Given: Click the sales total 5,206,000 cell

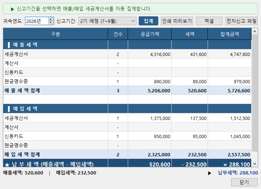Looking at the screenshot, I should pyautogui.click(x=150, y=91).
